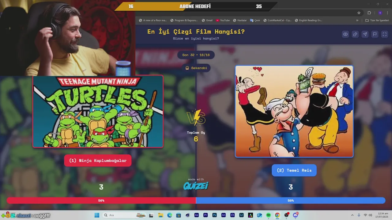Open Microsoft Store from the taskbar
Screen dimensions: 392x220
point(179,215)
